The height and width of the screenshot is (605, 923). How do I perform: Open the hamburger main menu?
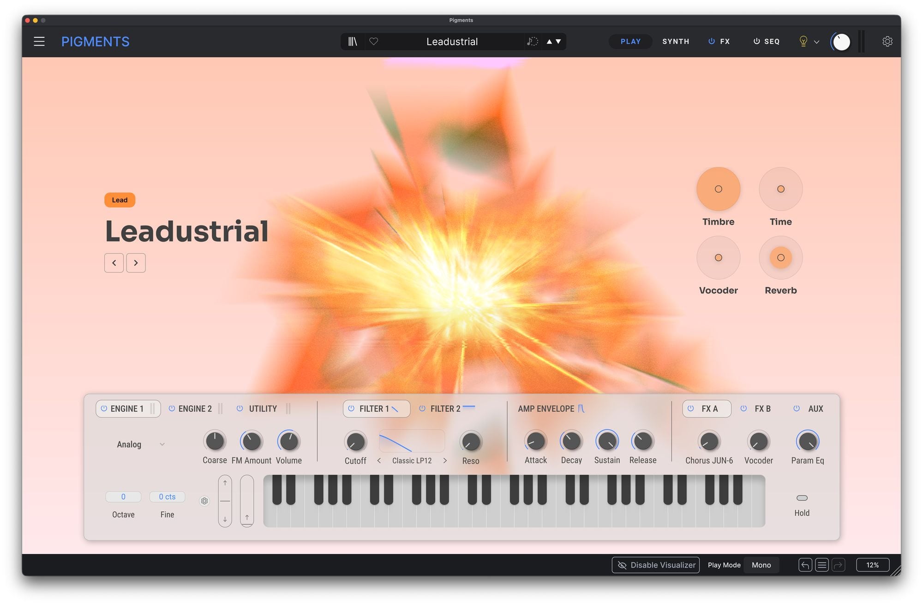coord(39,42)
